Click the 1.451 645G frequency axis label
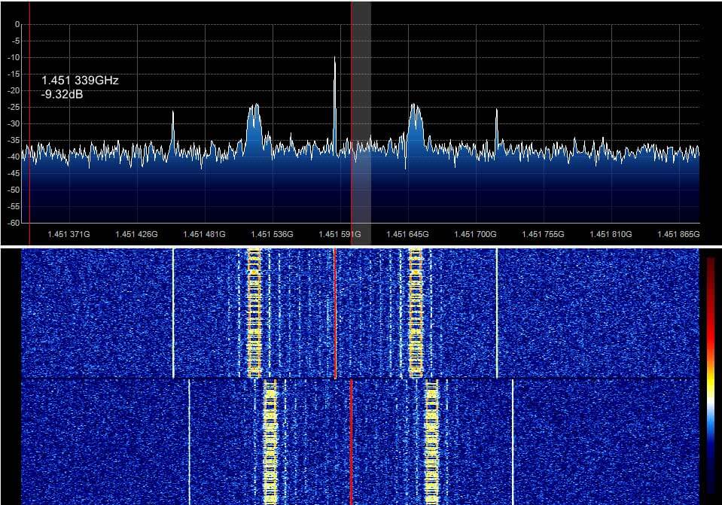 point(407,234)
